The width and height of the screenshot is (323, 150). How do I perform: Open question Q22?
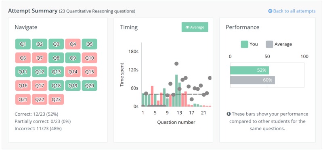coord(40,99)
